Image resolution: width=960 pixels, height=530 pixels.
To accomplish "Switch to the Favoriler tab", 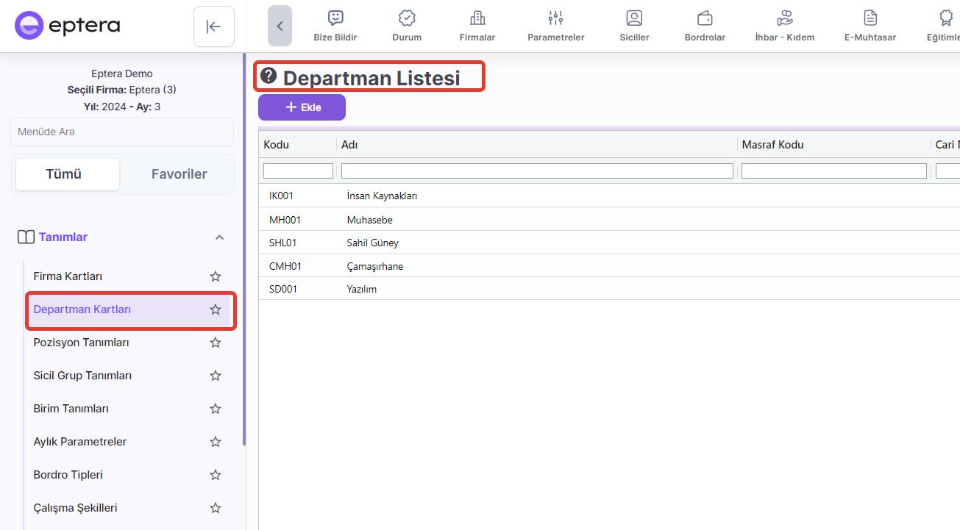I will [x=179, y=174].
